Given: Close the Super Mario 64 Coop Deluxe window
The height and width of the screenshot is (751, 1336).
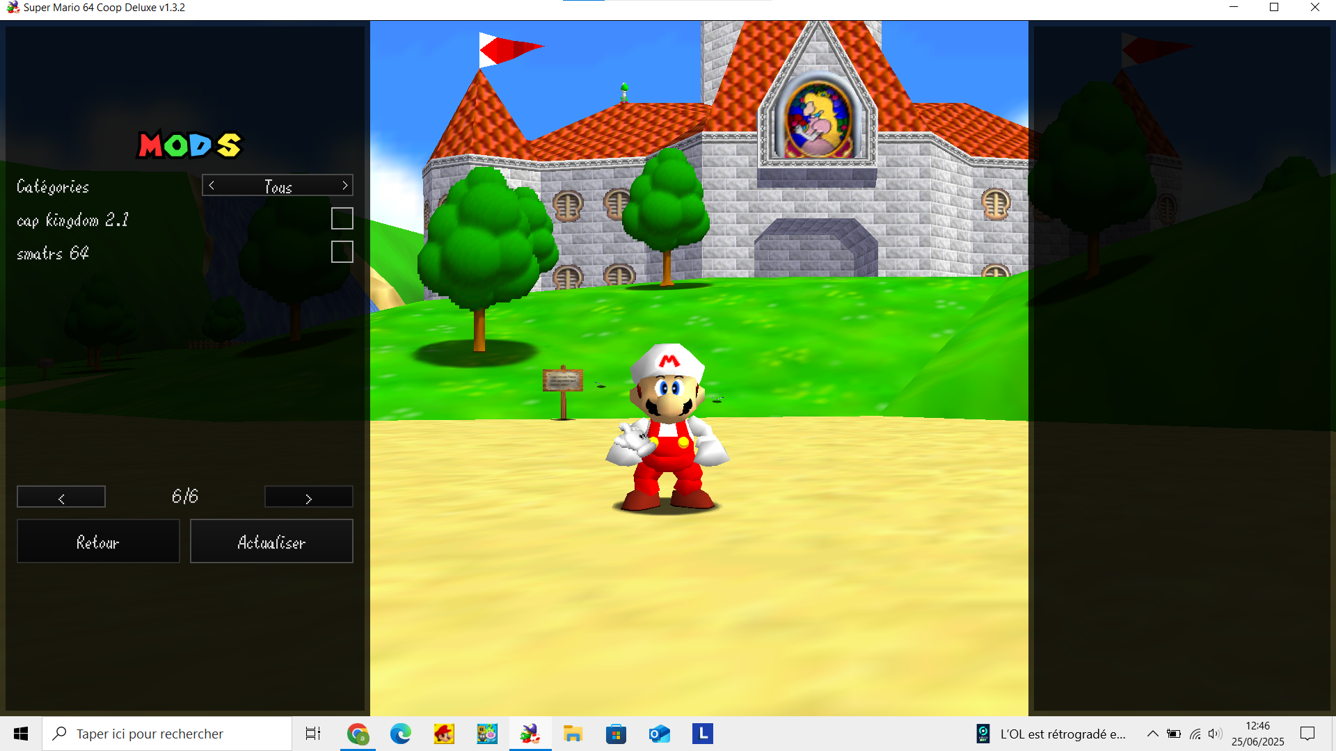Looking at the screenshot, I should pos(1315,8).
